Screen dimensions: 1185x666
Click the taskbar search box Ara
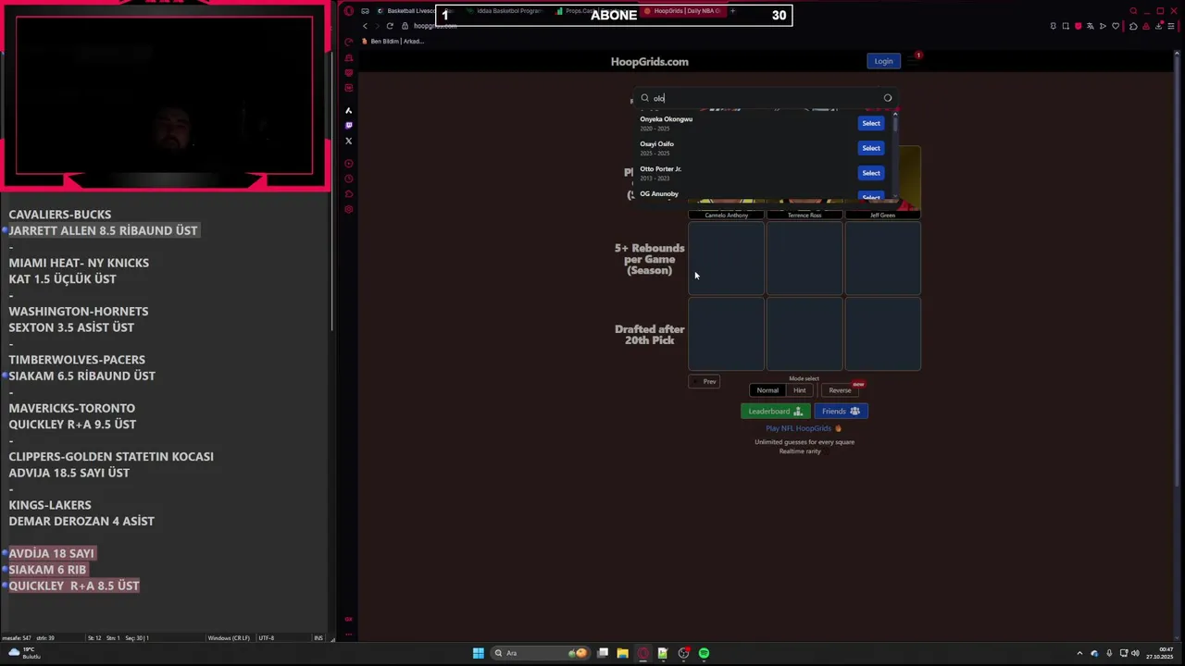click(542, 653)
